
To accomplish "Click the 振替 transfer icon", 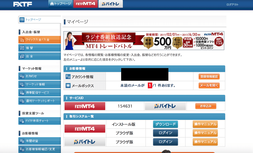I will click(x=22, y=48).
